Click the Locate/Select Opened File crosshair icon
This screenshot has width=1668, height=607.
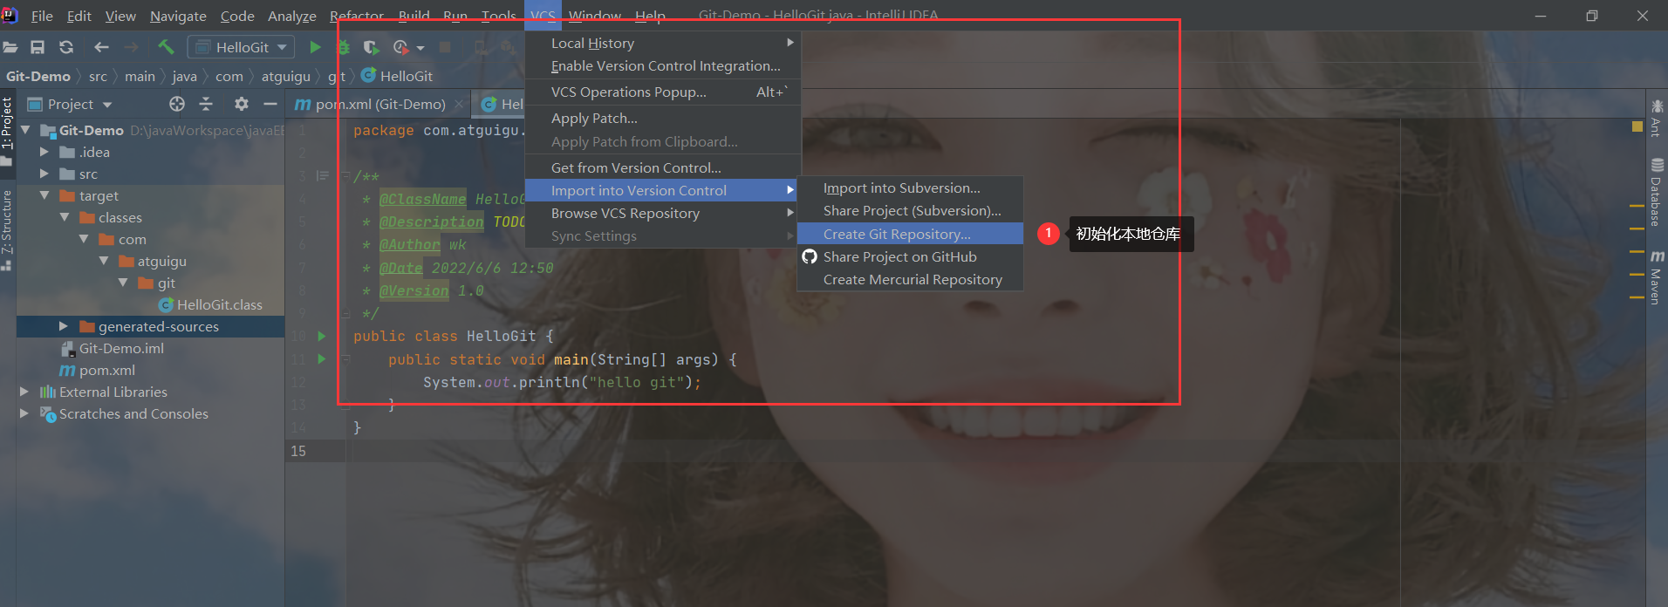click(x=177, y=104)
